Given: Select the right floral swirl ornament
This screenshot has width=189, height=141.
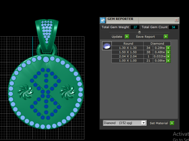Looking at the screenshot, I should tap(67, 92).
